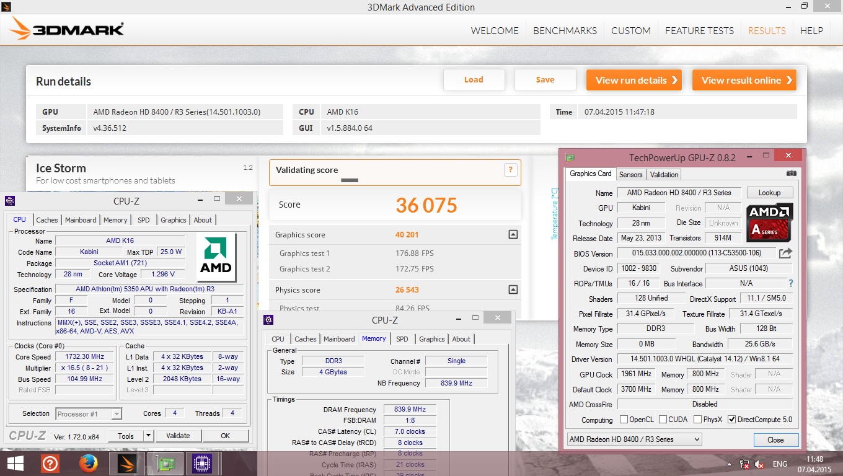This screenshot has width=843, height=476.
Task: Click the 3DMark title bar icon
Action: 6,7
